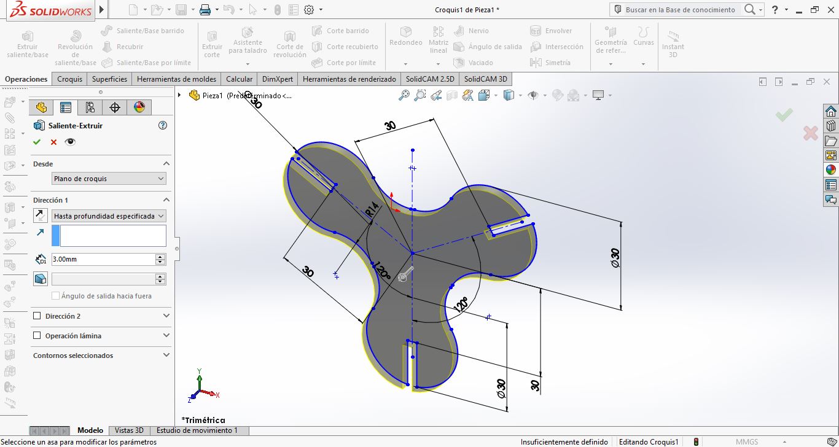Click the Matriz lineal tool

point(439,41)
